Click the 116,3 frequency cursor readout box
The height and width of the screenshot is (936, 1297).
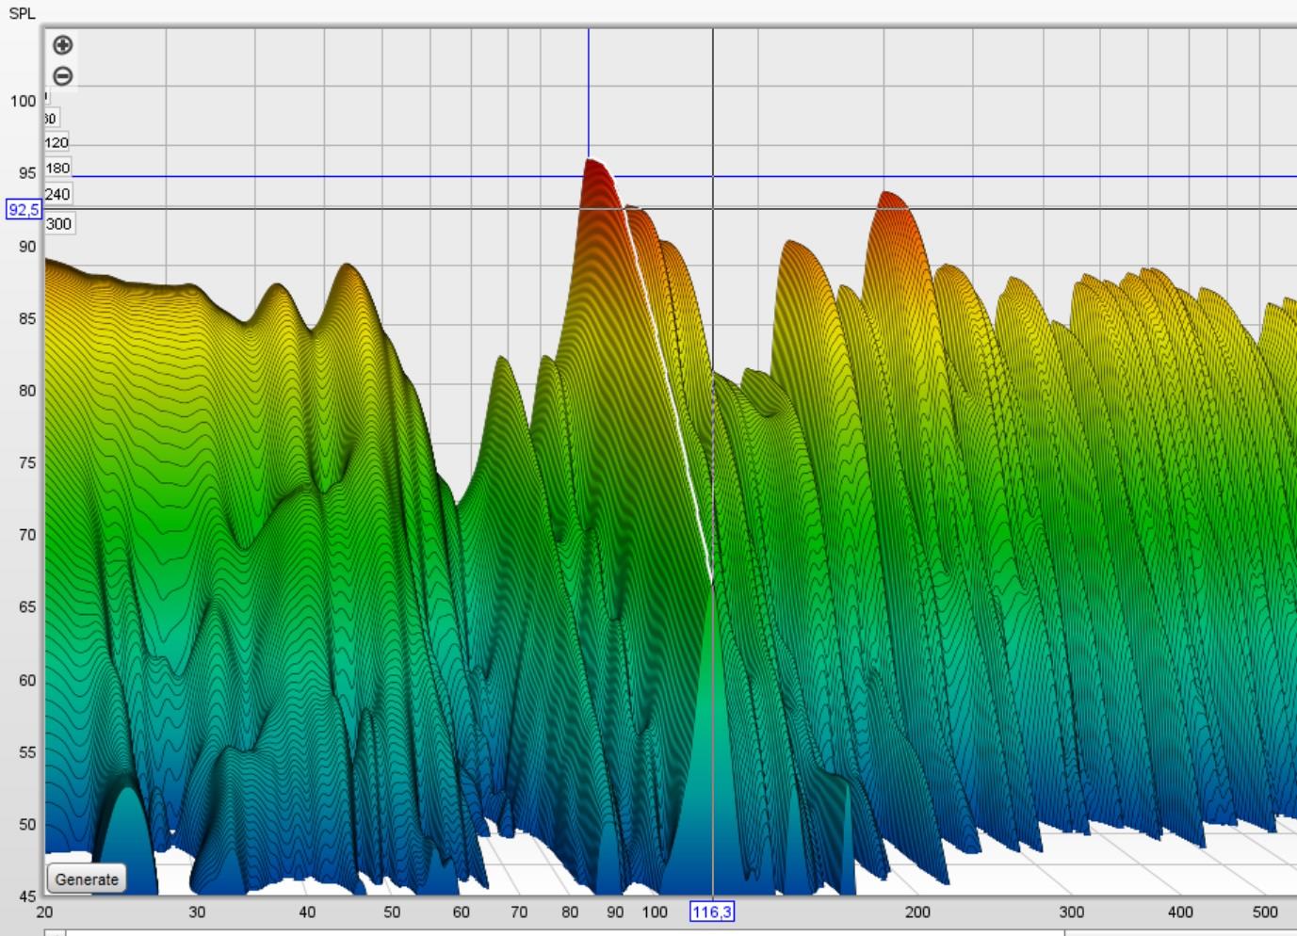pos(712,912)
